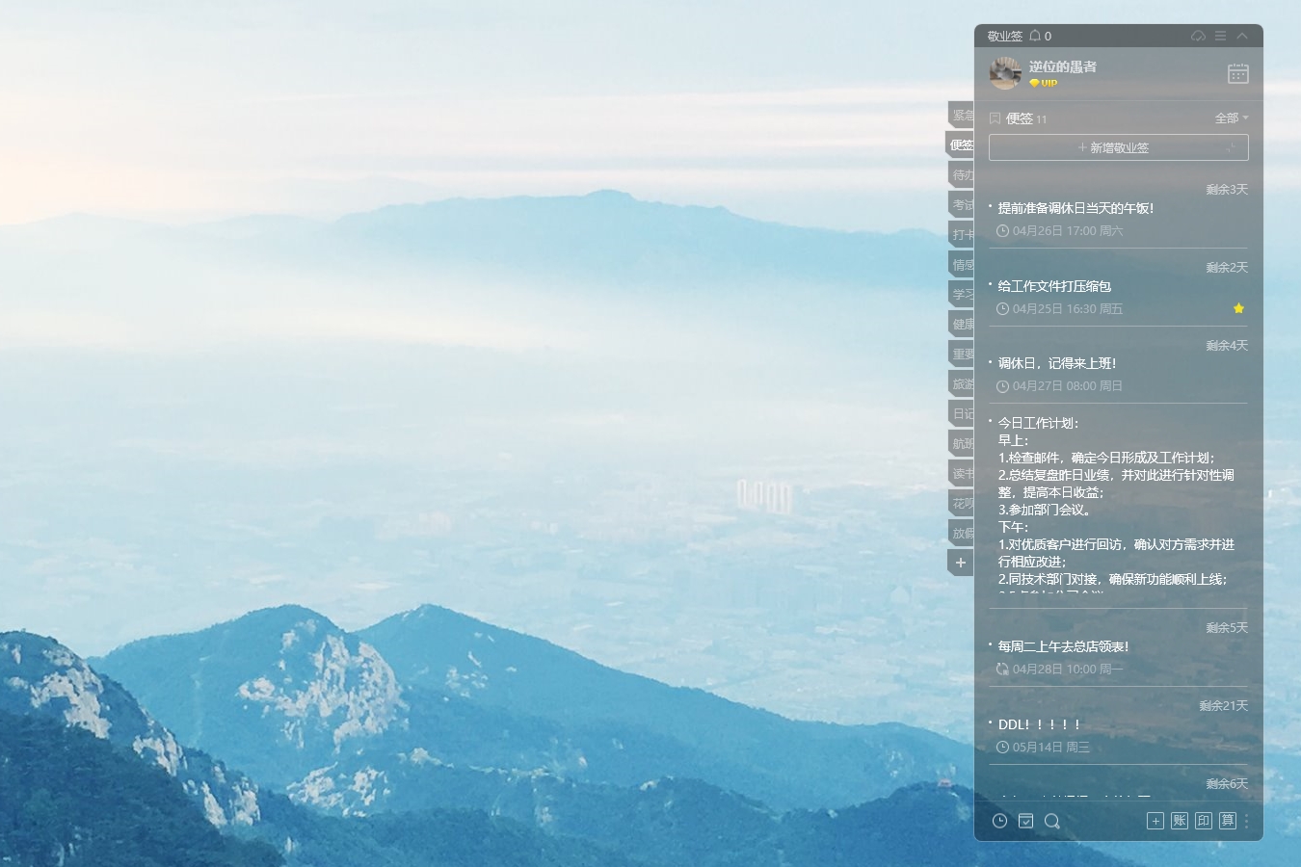
Task: Click the clock icon before 05月14日
Action: coord(1002,748)
